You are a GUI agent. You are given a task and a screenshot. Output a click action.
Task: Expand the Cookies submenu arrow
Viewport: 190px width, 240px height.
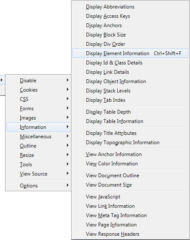[x=68, y=89]
